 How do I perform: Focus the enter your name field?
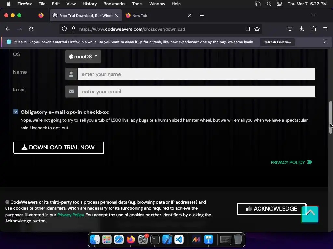tap(196, 74)
